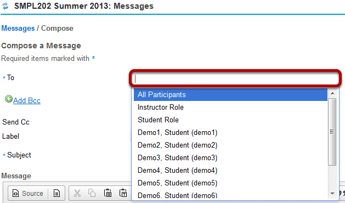Click the Paste clipboard icon

(x=108, y=193)
